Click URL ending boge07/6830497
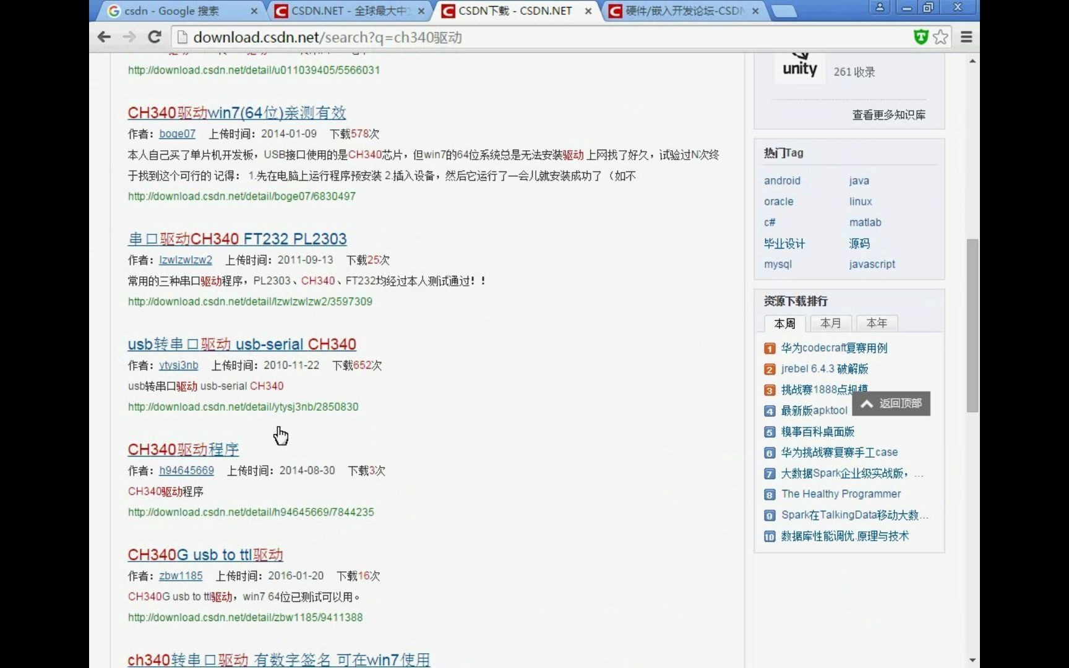 242,196
